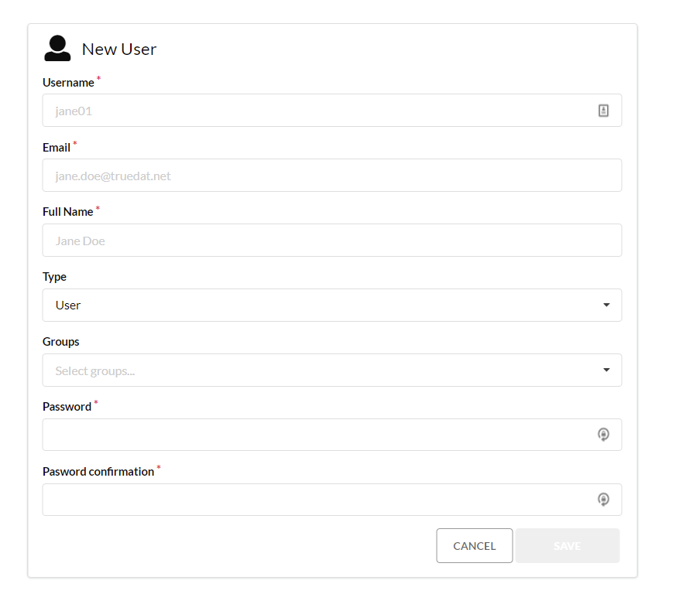This screenshot has width=700, height=594.
Task: Click the New User heading text
Action: coord(119,49)
